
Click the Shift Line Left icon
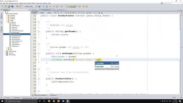[x=87, y=13]
